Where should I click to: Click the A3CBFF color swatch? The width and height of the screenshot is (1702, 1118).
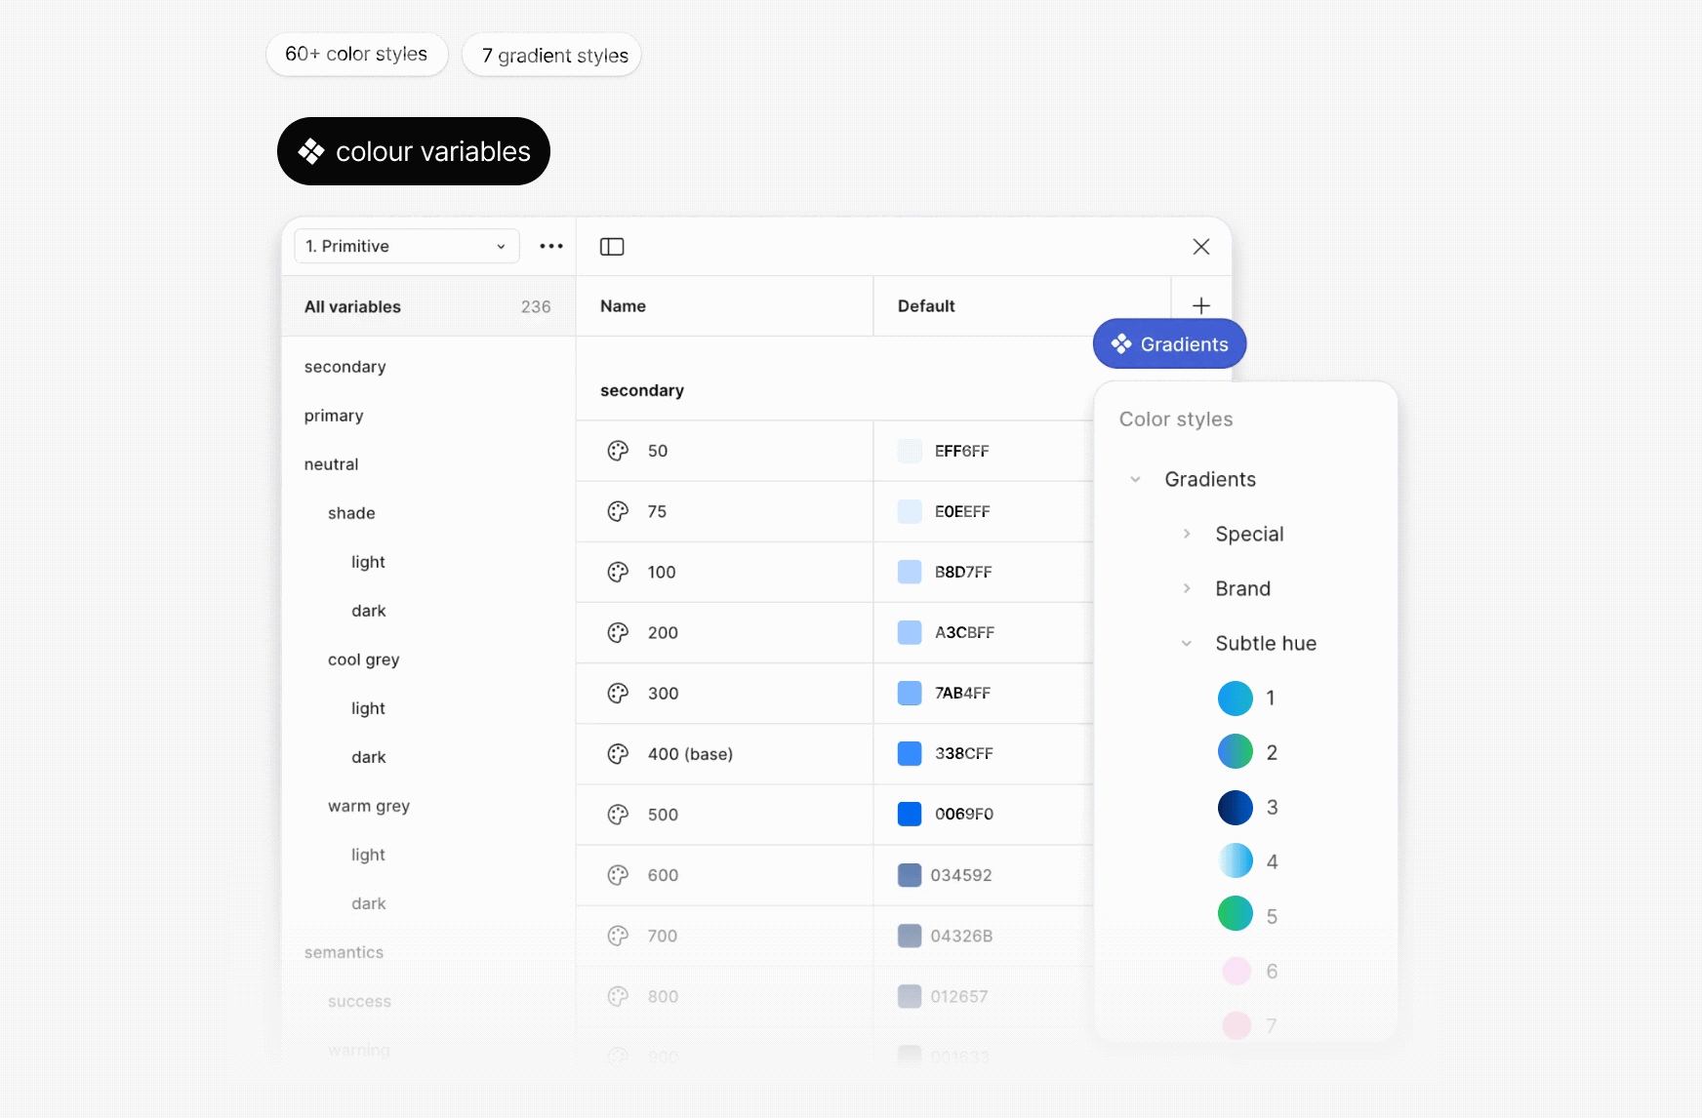pos(910,632)
